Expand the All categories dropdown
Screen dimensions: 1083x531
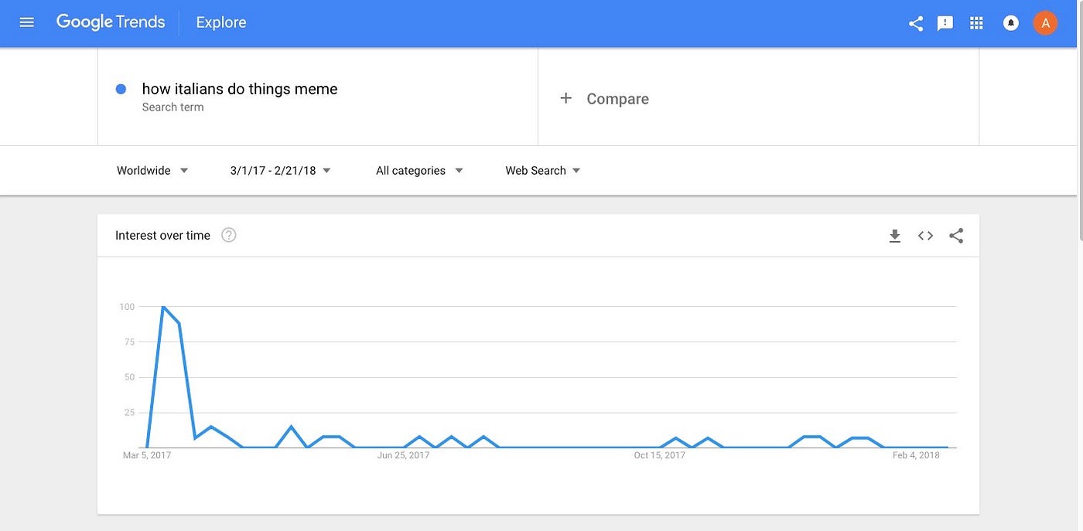click(x=420, y=171)
